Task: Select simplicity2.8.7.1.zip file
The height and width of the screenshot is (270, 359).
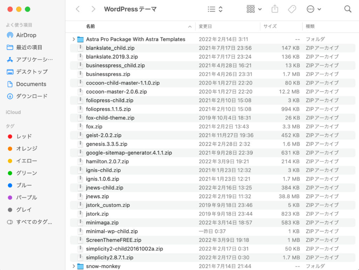Action: [213, 258]
